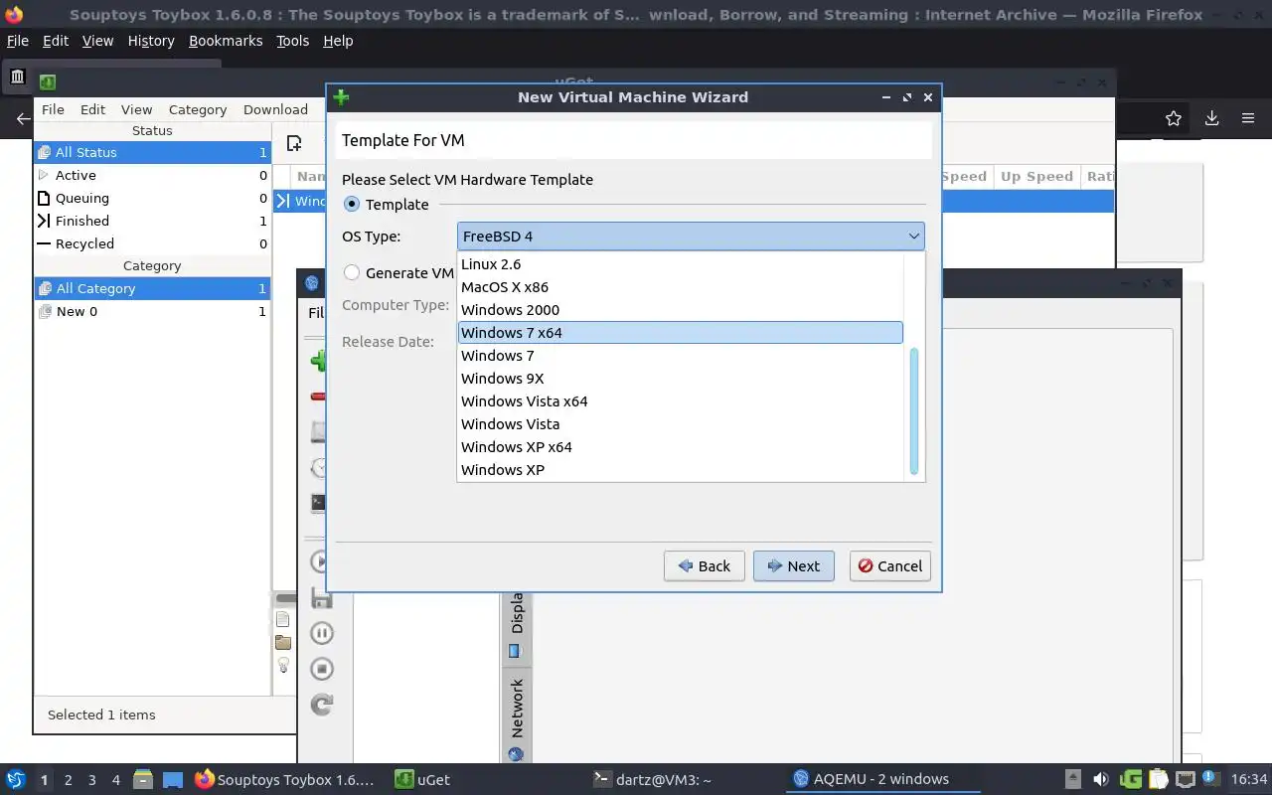Click uGet folder icon in lower pane
This screenshot has width=1272, height=795.
[283, 642]
